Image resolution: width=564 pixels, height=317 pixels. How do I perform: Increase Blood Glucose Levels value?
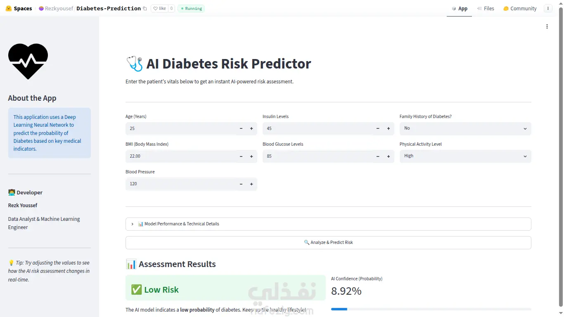tap(389, 156)
